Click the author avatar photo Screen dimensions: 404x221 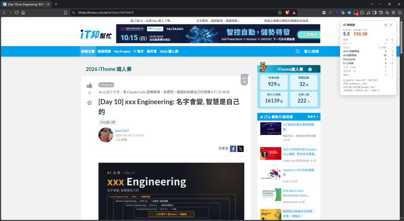pos(106,135)
